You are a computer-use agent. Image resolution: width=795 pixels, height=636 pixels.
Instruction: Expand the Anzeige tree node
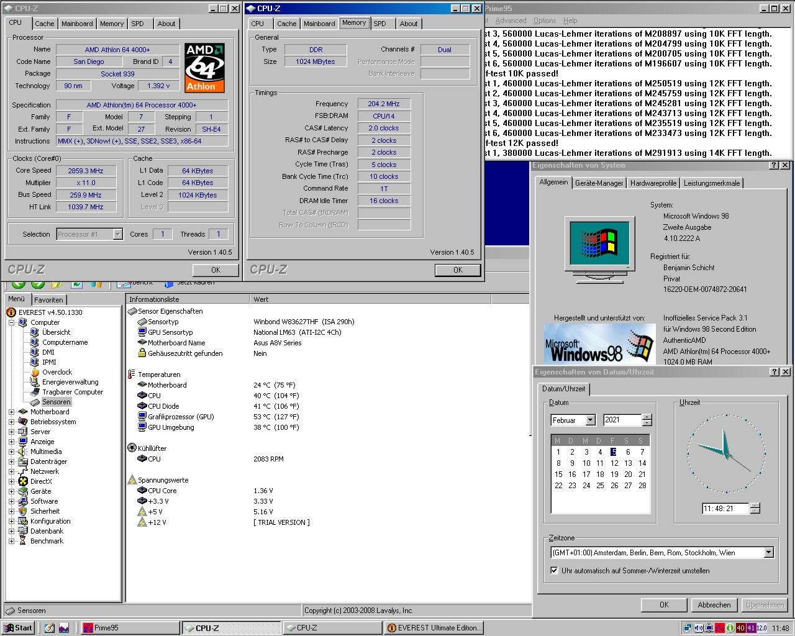[x=12, y=442]
